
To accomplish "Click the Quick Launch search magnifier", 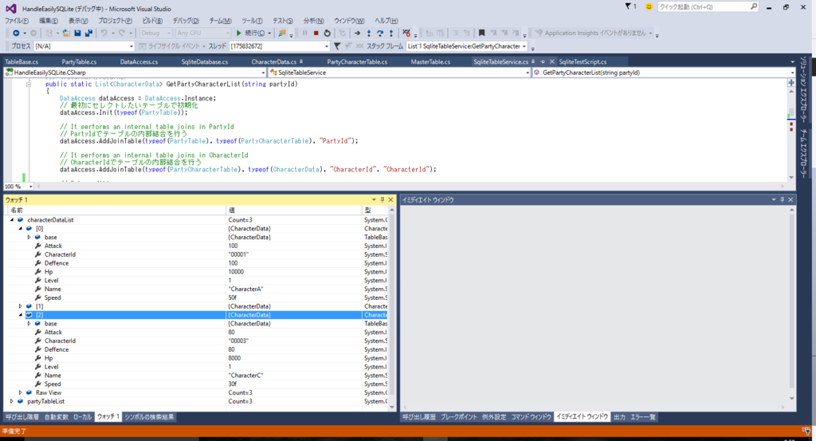I will coord(754,6).
